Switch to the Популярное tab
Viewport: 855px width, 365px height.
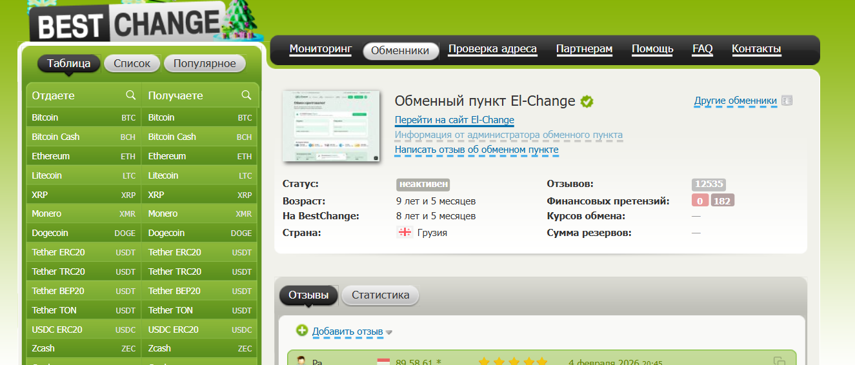coord(205,63)
